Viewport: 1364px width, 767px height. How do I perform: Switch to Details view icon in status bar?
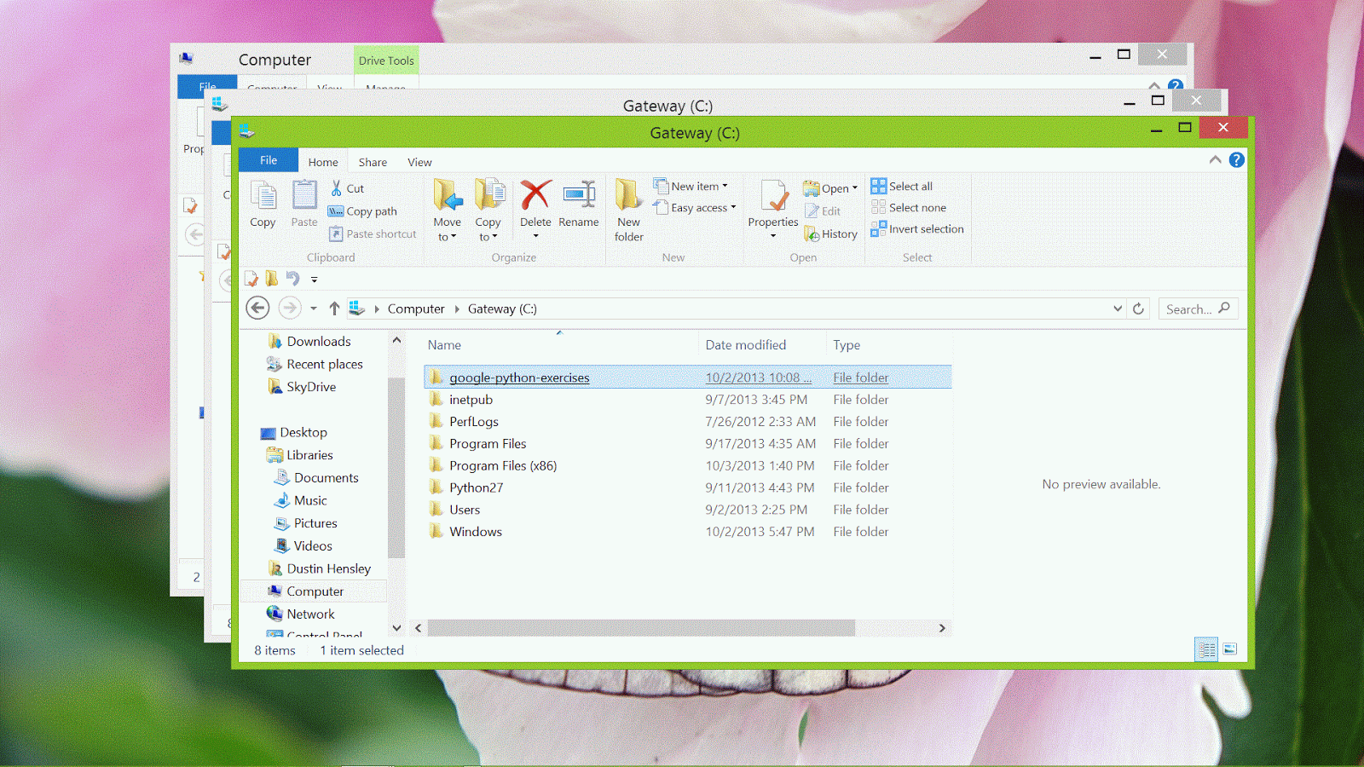pos(1207,649)
